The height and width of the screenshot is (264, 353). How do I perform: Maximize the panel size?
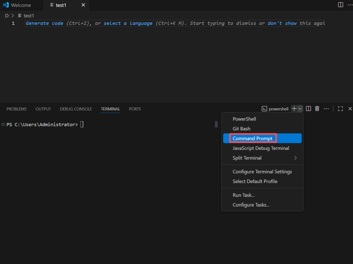(340, 109)
